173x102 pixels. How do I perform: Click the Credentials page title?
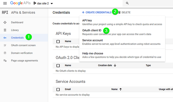tap(61, 12)
